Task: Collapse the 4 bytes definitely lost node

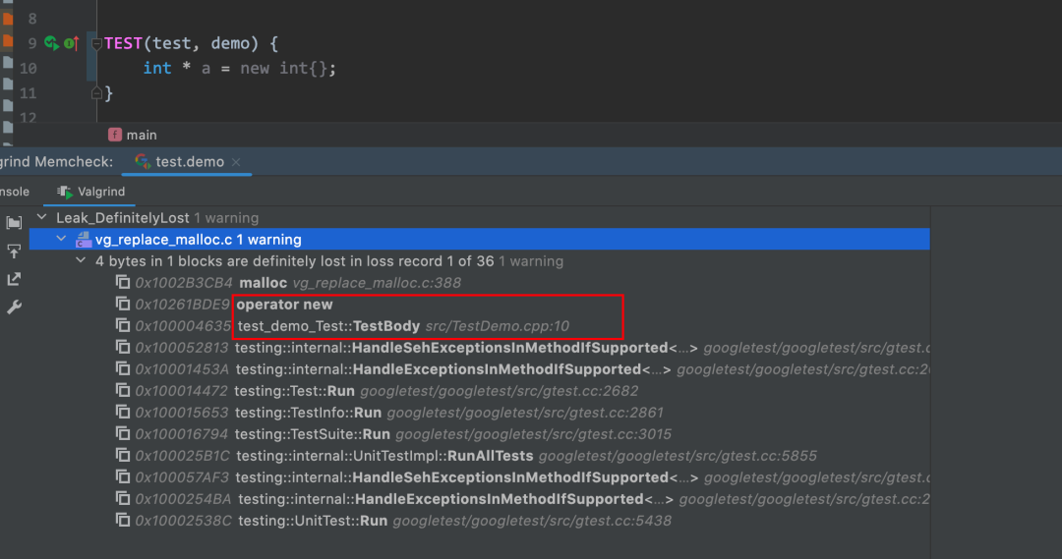Action: click(81, 261)
